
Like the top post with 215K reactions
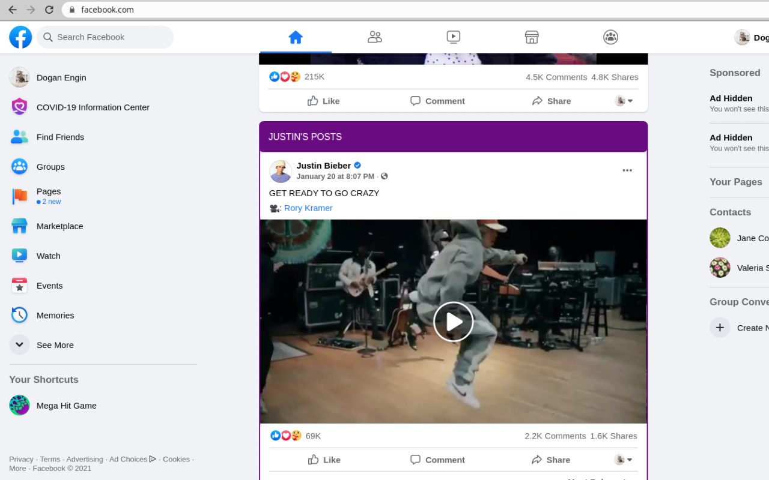[x=323, y=101]
